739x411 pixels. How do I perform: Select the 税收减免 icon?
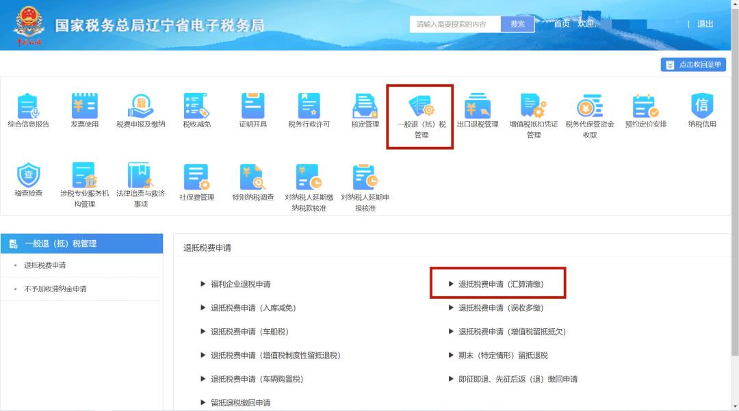coord(196,107)
